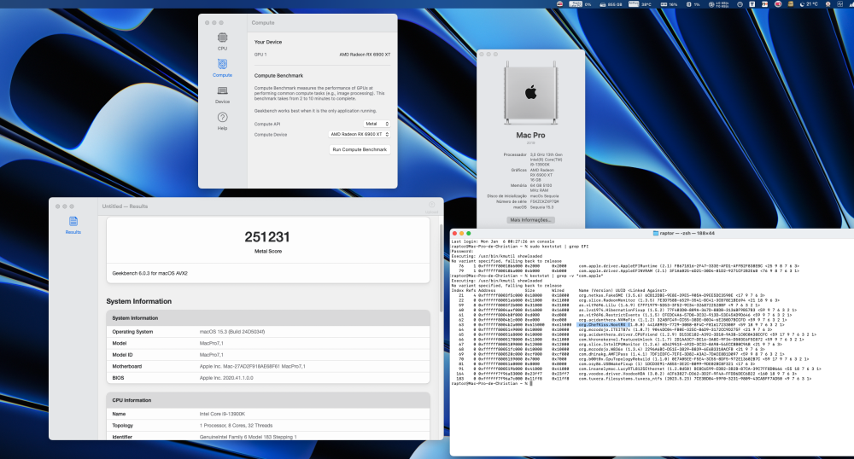Click the Upload icon in the Results window

click(431, 207)
